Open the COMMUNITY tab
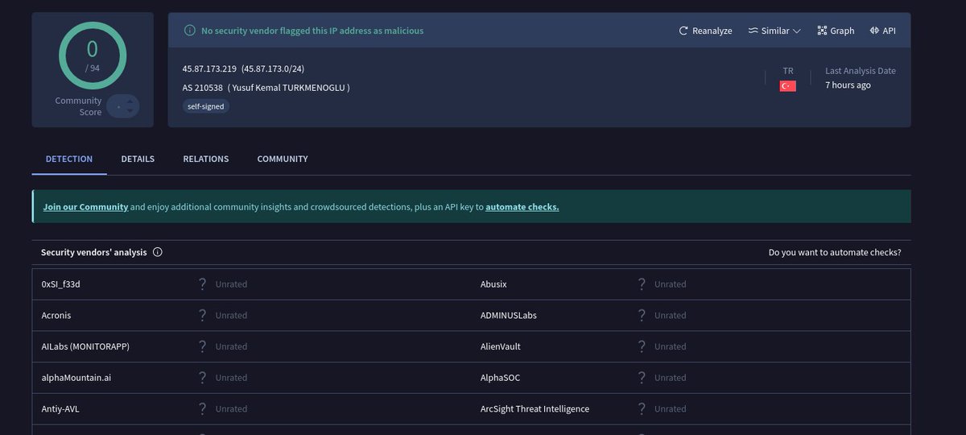966x435 pixels. point(283,159)
